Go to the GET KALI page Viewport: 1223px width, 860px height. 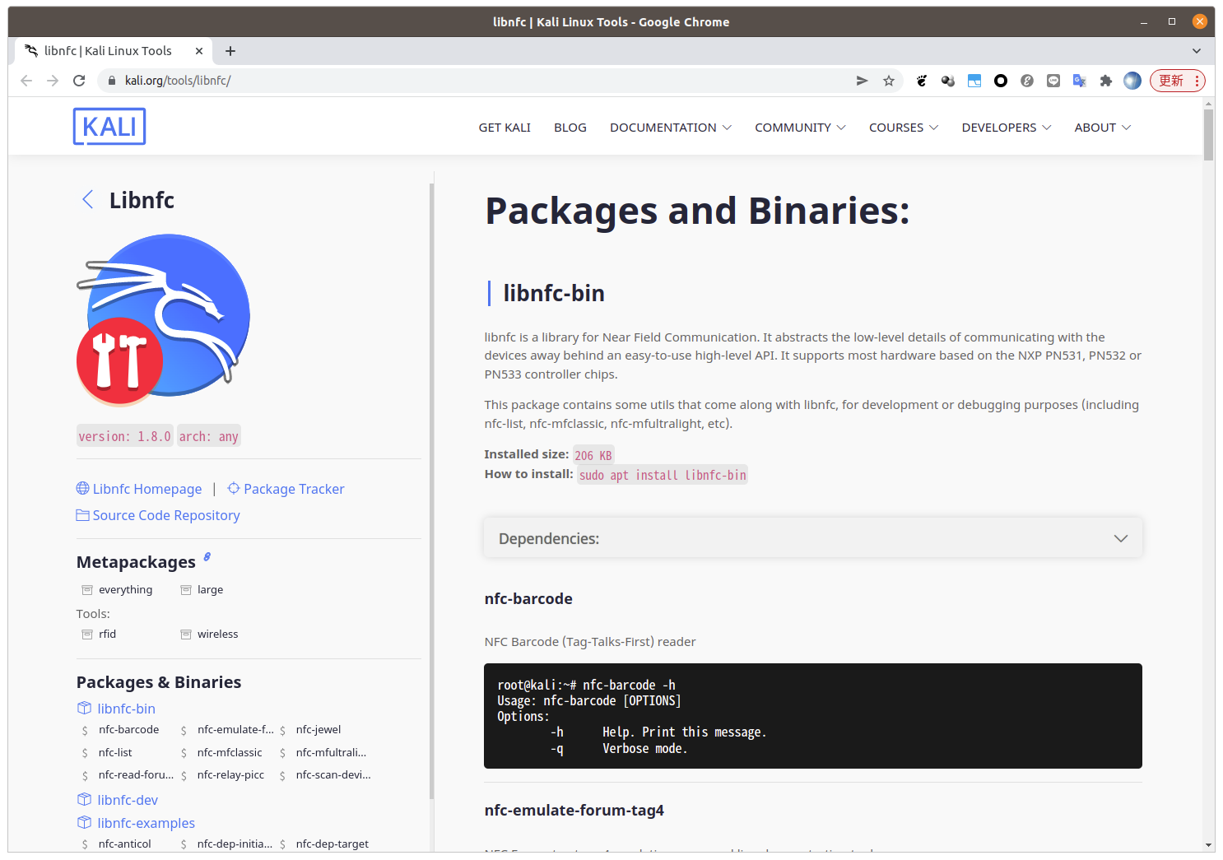point(505,128)
